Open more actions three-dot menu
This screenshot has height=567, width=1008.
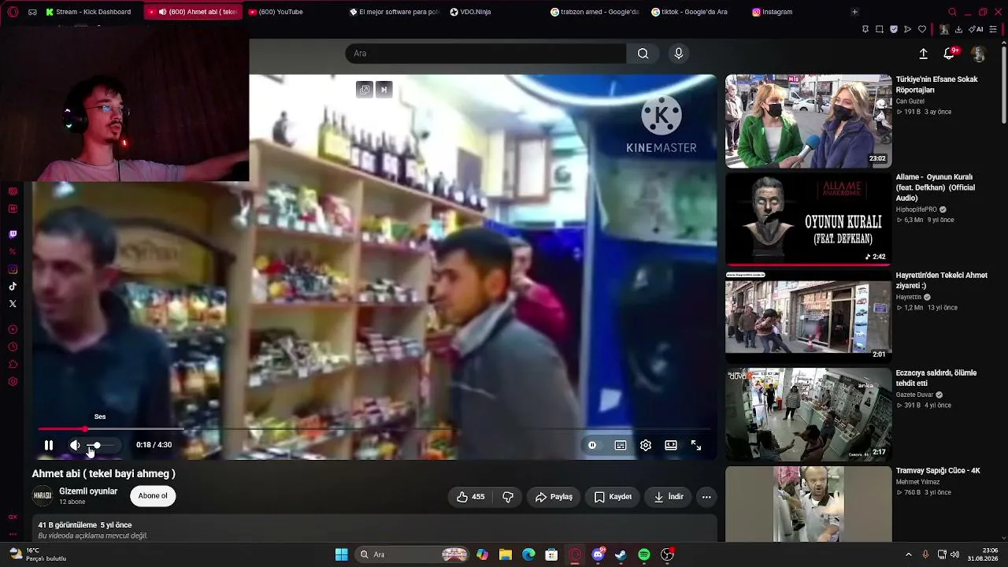pyautogui.click(x=706, y=497)
